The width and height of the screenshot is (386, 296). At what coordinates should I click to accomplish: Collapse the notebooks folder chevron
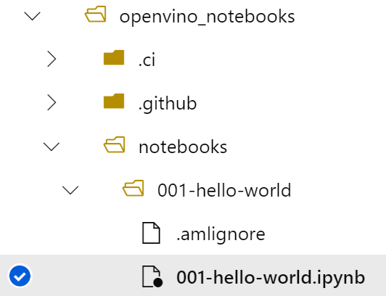click(52, 147)
